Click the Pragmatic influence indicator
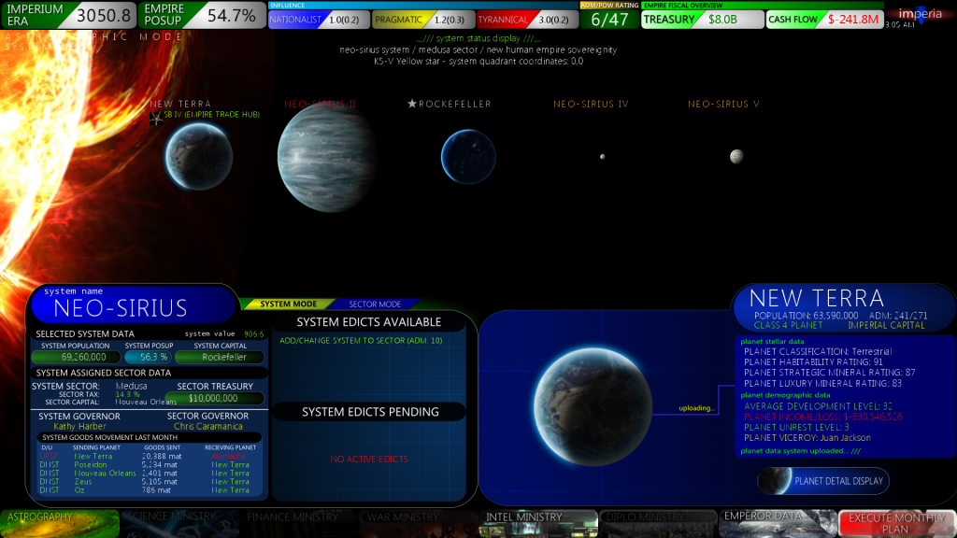The width and height of the screenshot is (957, 538). point(423,20)
